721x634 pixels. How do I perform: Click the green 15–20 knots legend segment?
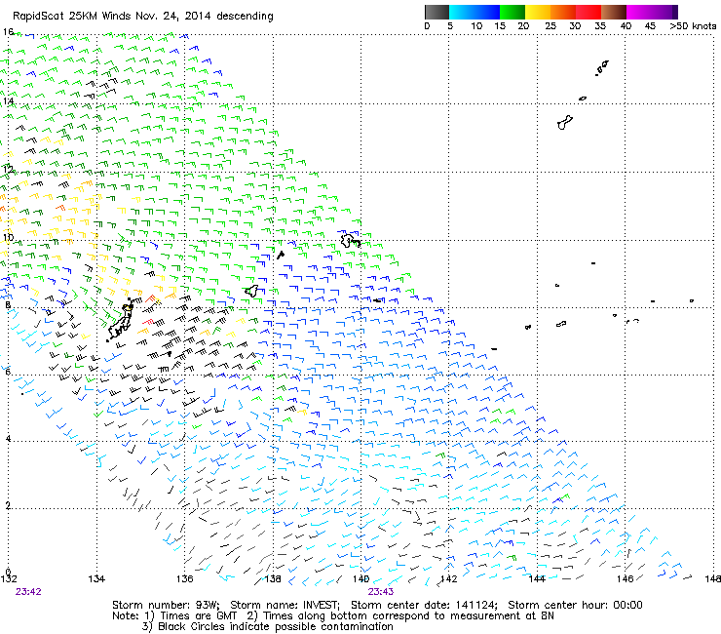pyautogui.click(x=512, y=12)
